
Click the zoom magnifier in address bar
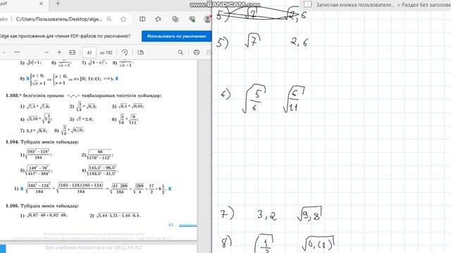point(109,19)
